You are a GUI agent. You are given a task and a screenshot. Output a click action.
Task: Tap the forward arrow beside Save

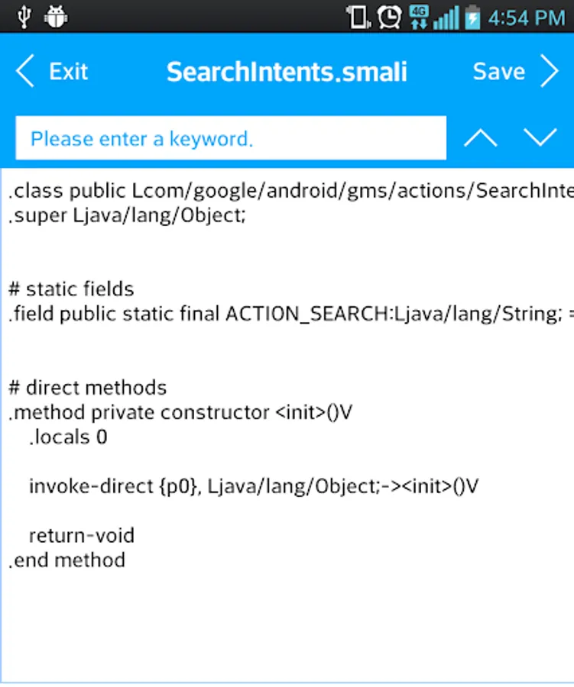pos(550,71)
